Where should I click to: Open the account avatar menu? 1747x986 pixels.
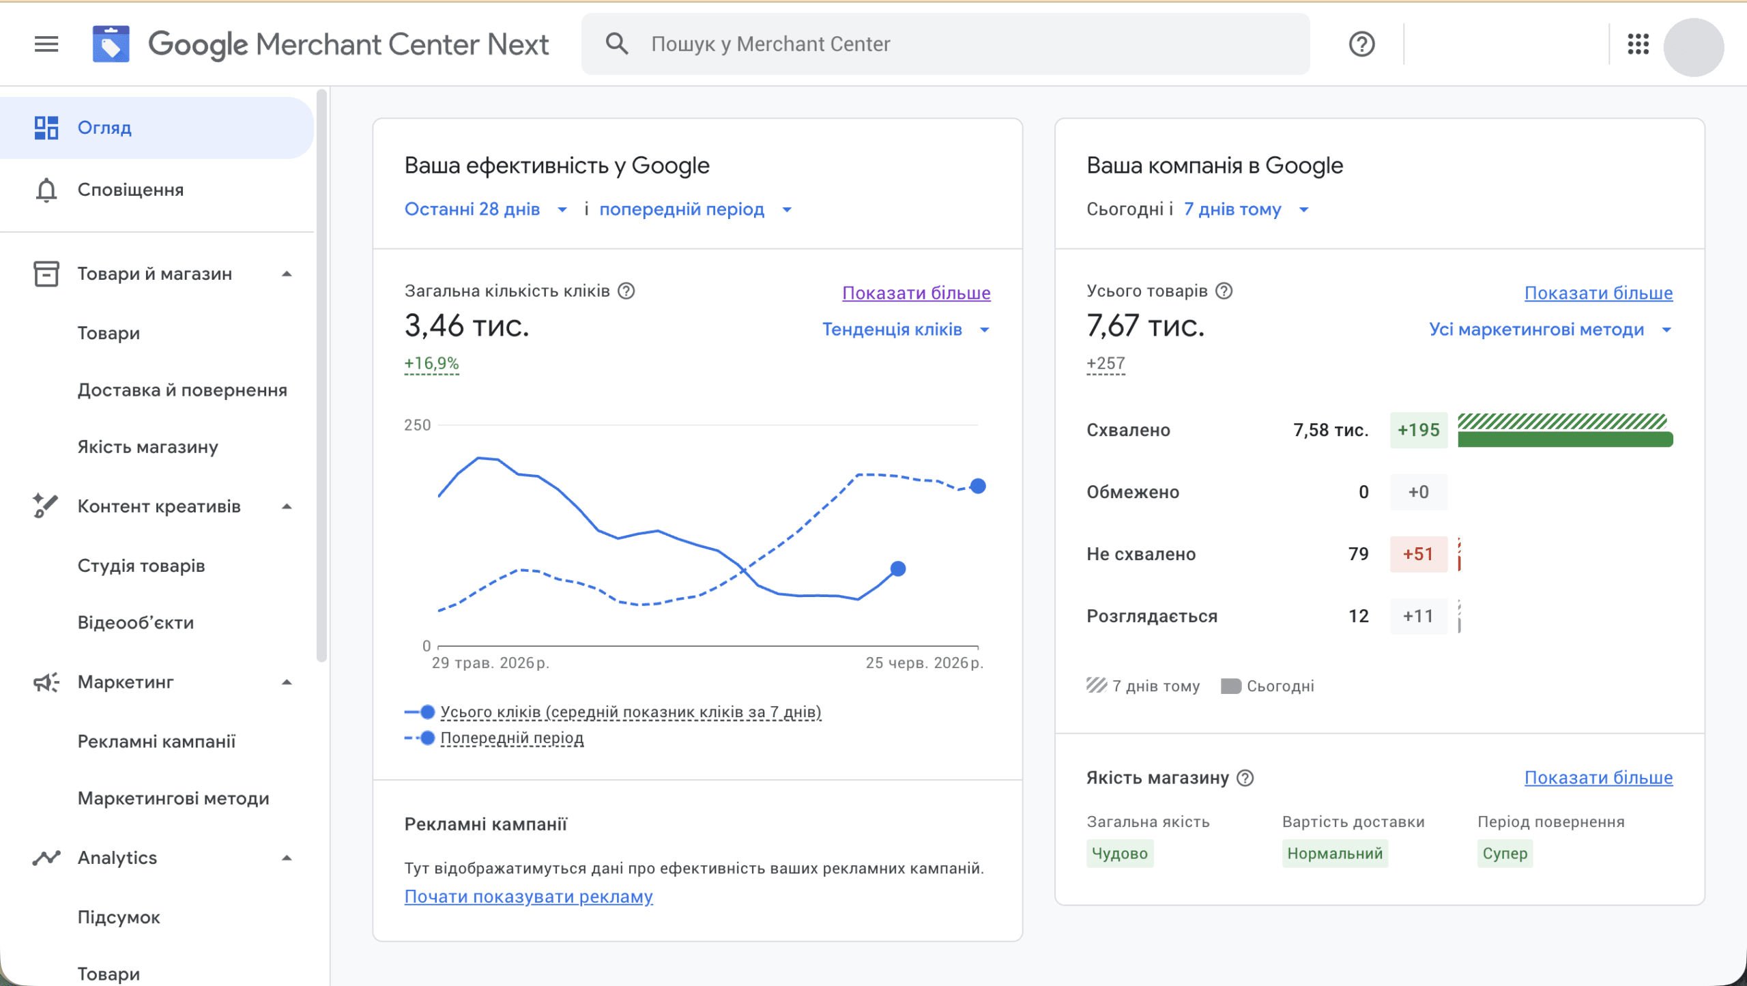point(1693,46)
